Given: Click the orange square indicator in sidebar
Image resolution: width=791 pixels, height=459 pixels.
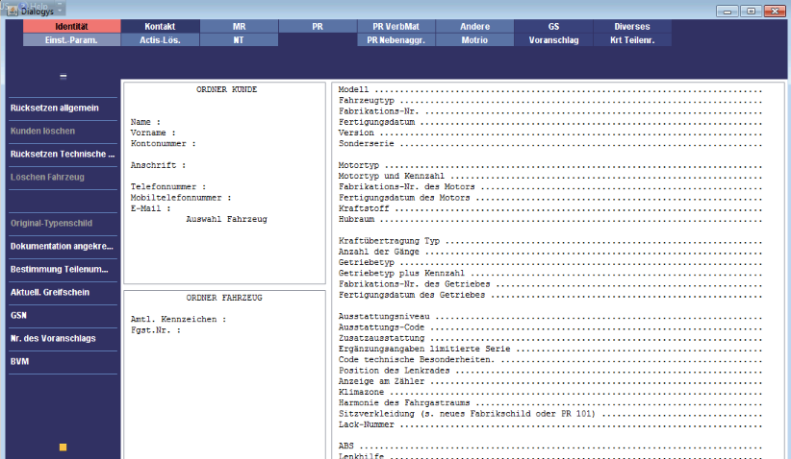Looking at the screenshot, I should click(x=63, y=447).
